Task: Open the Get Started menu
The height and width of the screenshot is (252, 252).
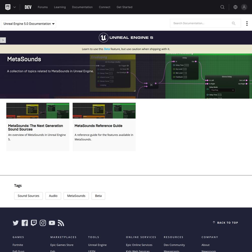Action: click(124, 7)
